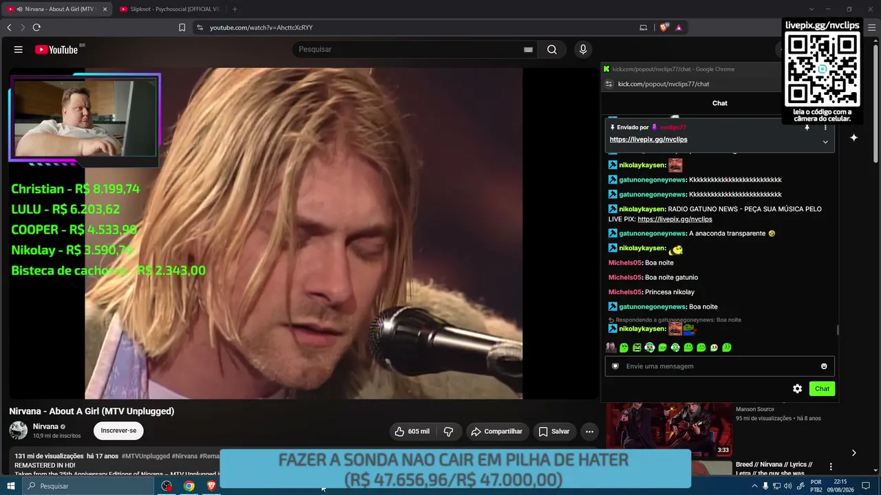Click the Compartilhar share button
The image size is (881, 495).
tap(497, 432)
